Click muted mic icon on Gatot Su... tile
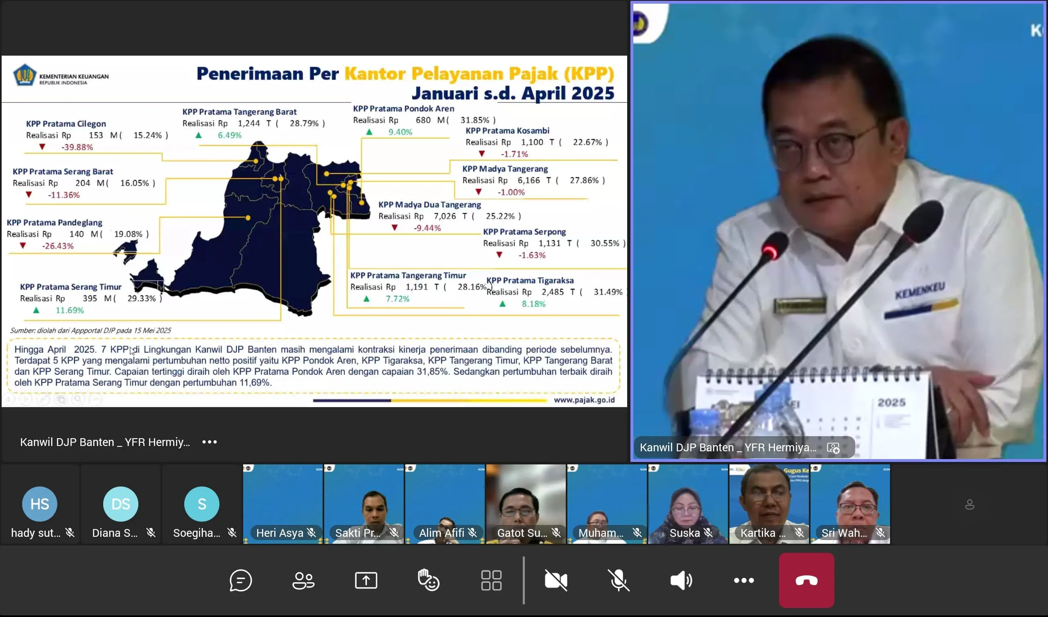 click(556, 533)
